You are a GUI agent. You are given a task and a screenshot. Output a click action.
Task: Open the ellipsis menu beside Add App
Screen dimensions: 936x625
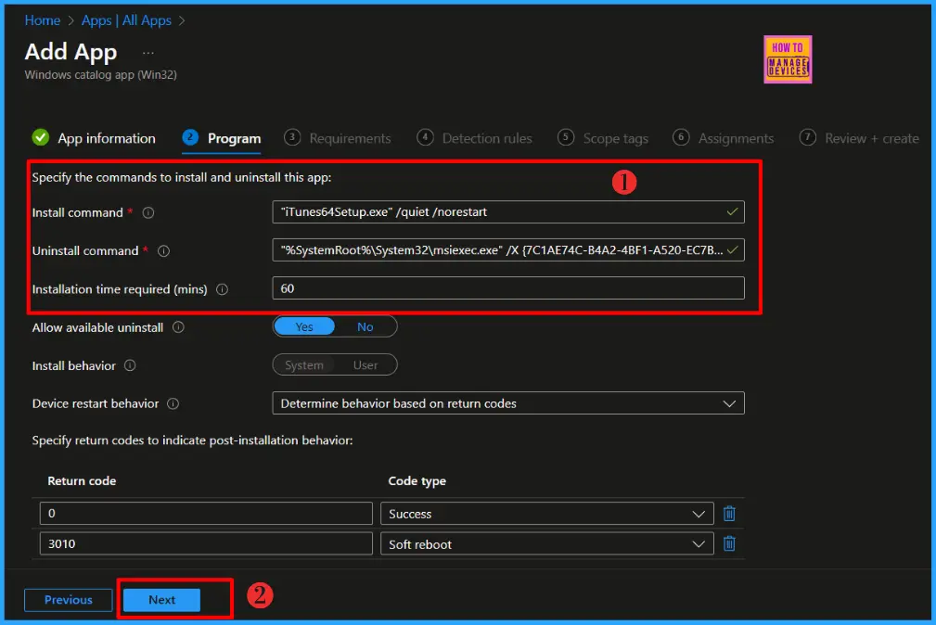148,53
